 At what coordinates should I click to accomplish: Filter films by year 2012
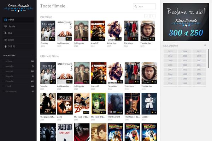170,56
